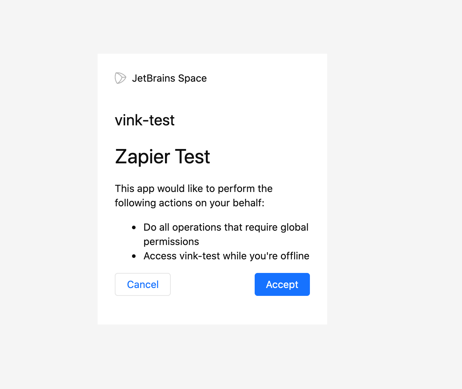Viewport: 462px width, 389px height.
Task: Click the JetBrains Space logo icon
Action: coord(120,78)
